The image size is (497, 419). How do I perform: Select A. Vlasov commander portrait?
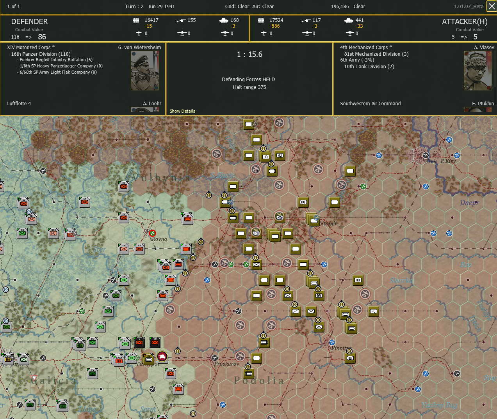click(x=478, y=71)
